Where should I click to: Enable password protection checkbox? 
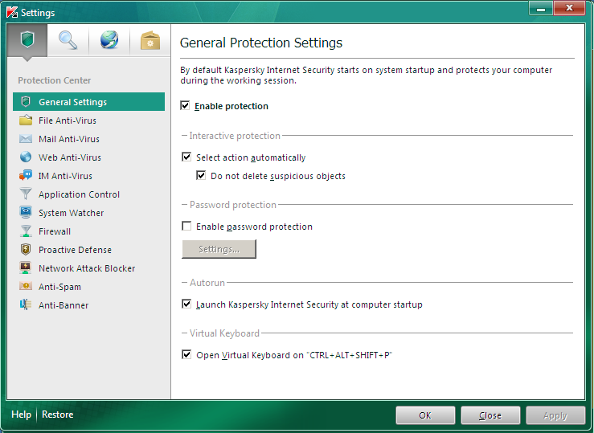(x=187, y=227)
